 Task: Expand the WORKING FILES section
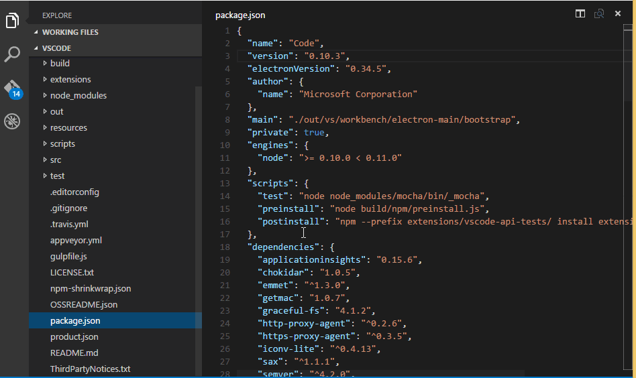(x=70, y=32)
